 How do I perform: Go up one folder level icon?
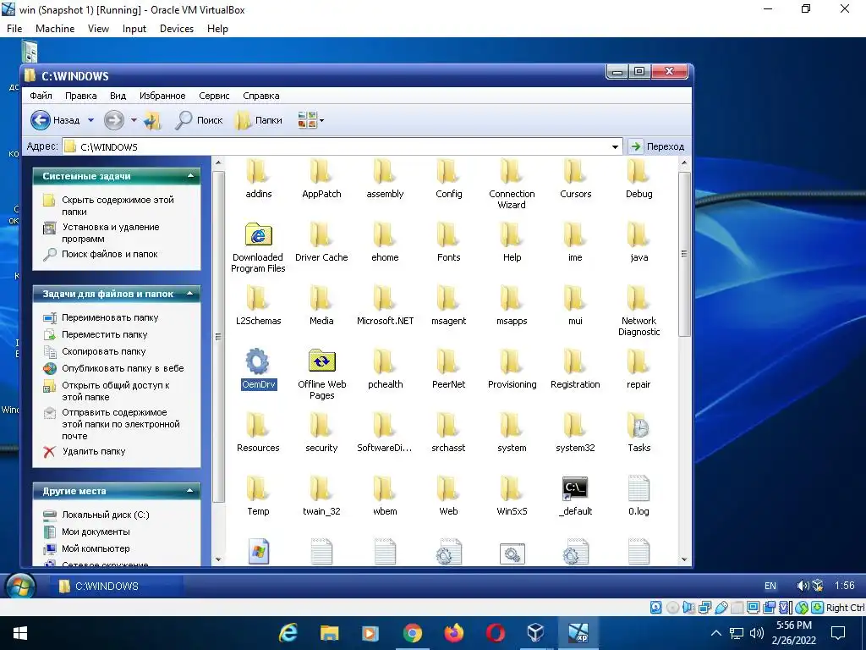[x=152, y=120]
